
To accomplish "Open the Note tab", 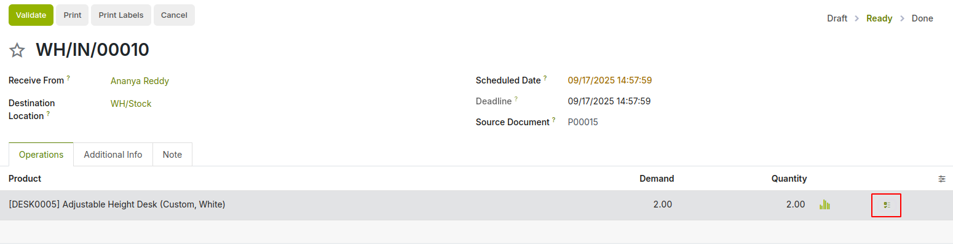I will click(172, 155).
